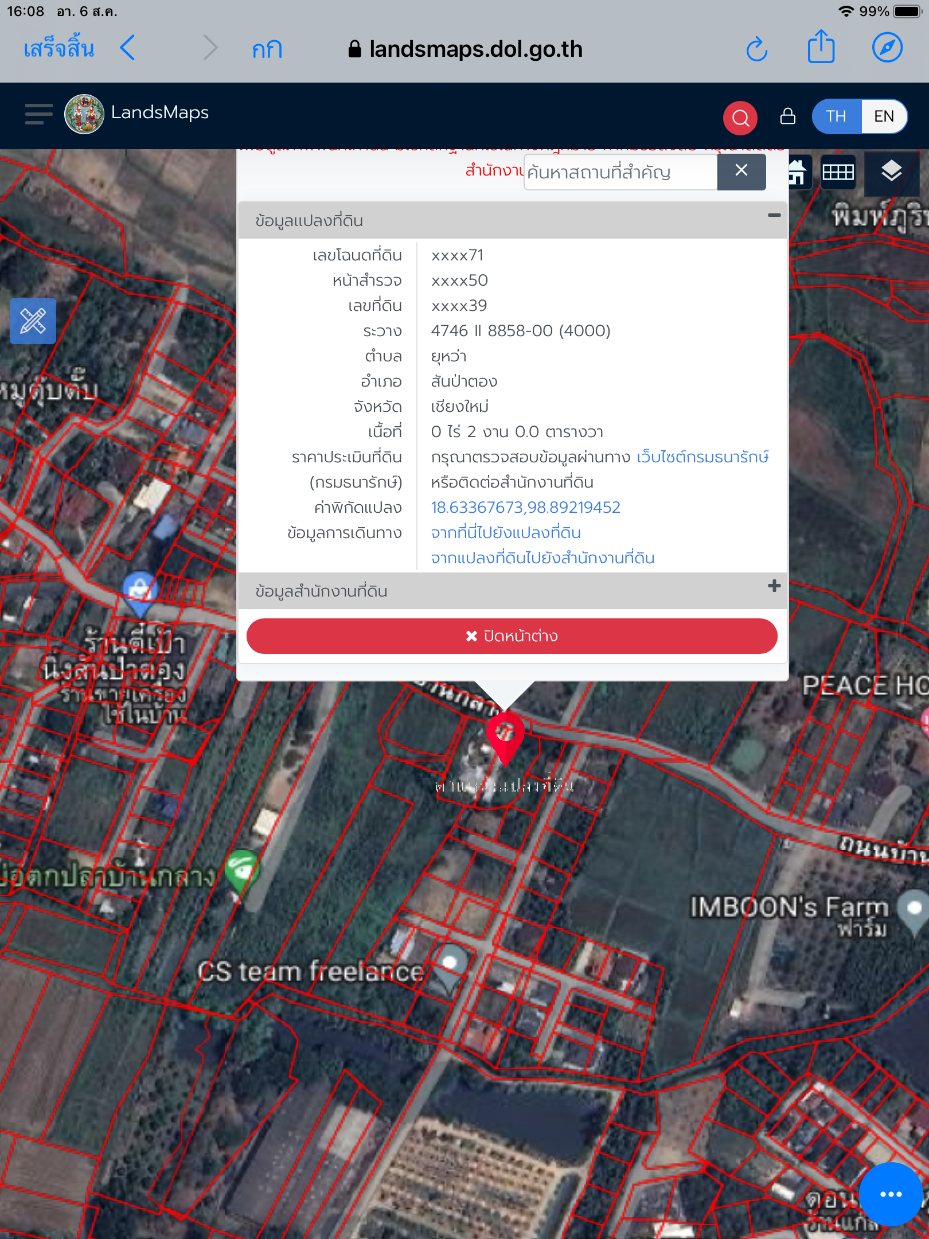The image size is (929, 1239).
Task: Tap the red search magnifier icon
Action: coord(740,118)
